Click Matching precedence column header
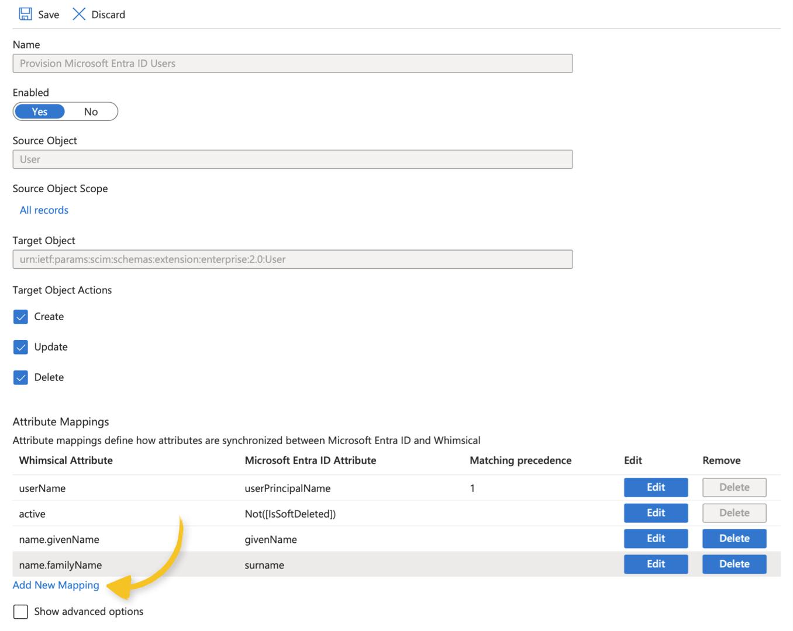Viewport: 793px width, 631px height. point(520,460)
